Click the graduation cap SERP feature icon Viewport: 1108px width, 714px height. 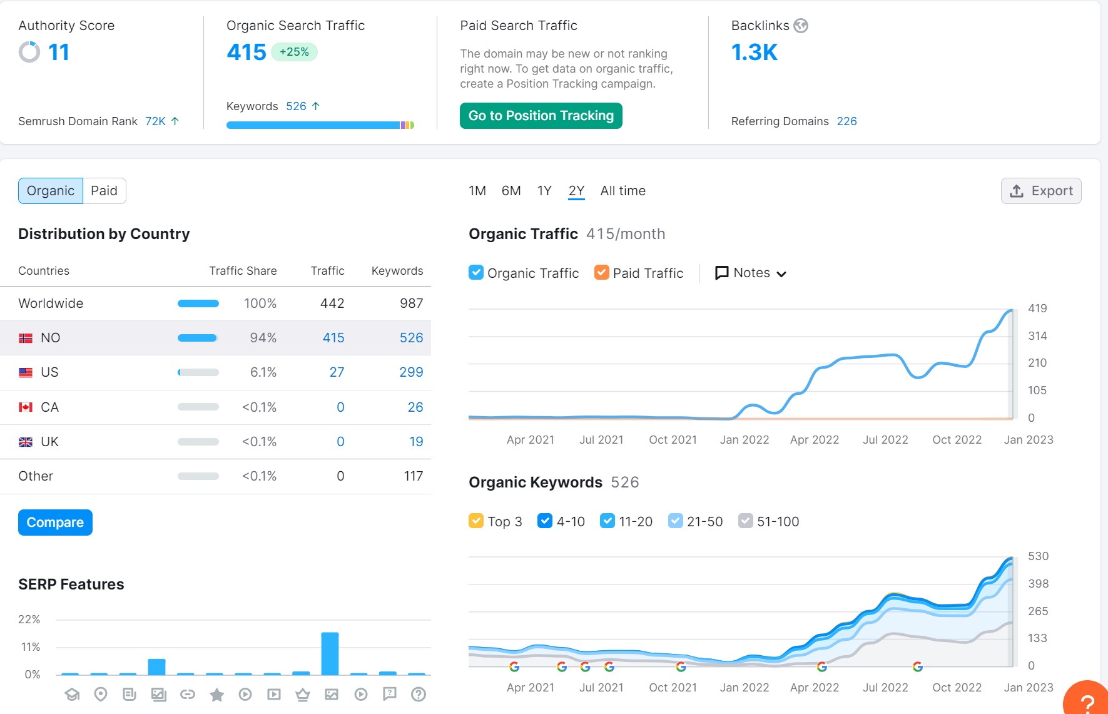(x=72, y=694)
